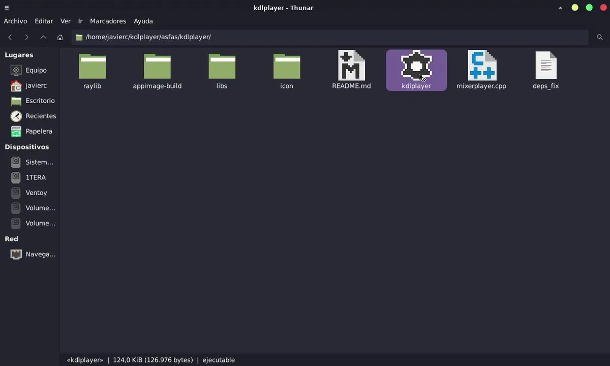The width and height of the screenshot is (610, 366).
Task: Click the search magnifier icon
Action: point(600,37)
